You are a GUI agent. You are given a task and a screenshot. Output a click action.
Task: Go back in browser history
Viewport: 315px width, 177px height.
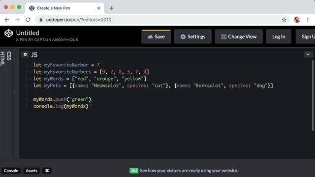click(x=7, y=20)
